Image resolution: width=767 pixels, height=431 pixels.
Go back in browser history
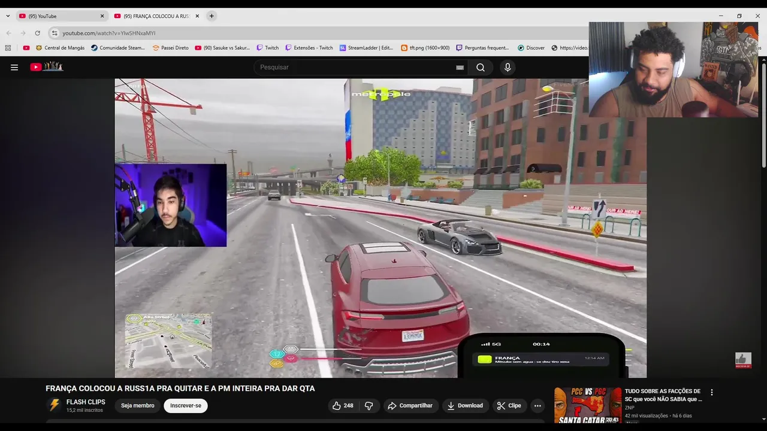coord(8,33)
